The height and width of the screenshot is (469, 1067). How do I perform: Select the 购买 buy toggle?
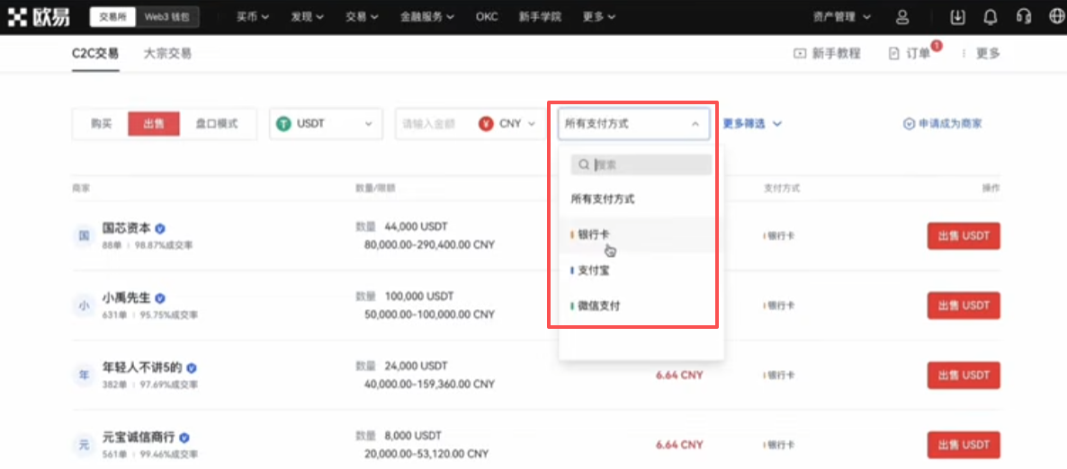point(101,124)
